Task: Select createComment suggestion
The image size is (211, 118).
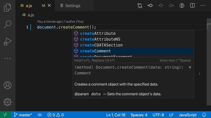Action: pyautogui.click(x=133, y=51)
